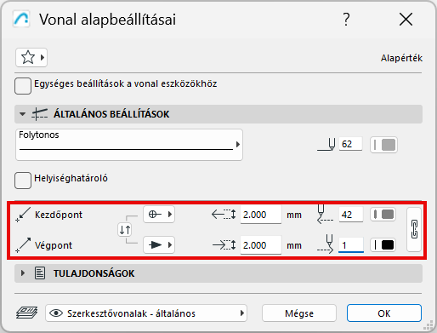This screenshot has height=333, width=437.
Task: Click the TULAJDONSÁGOK properties list icon
Action: pos(40,273)
